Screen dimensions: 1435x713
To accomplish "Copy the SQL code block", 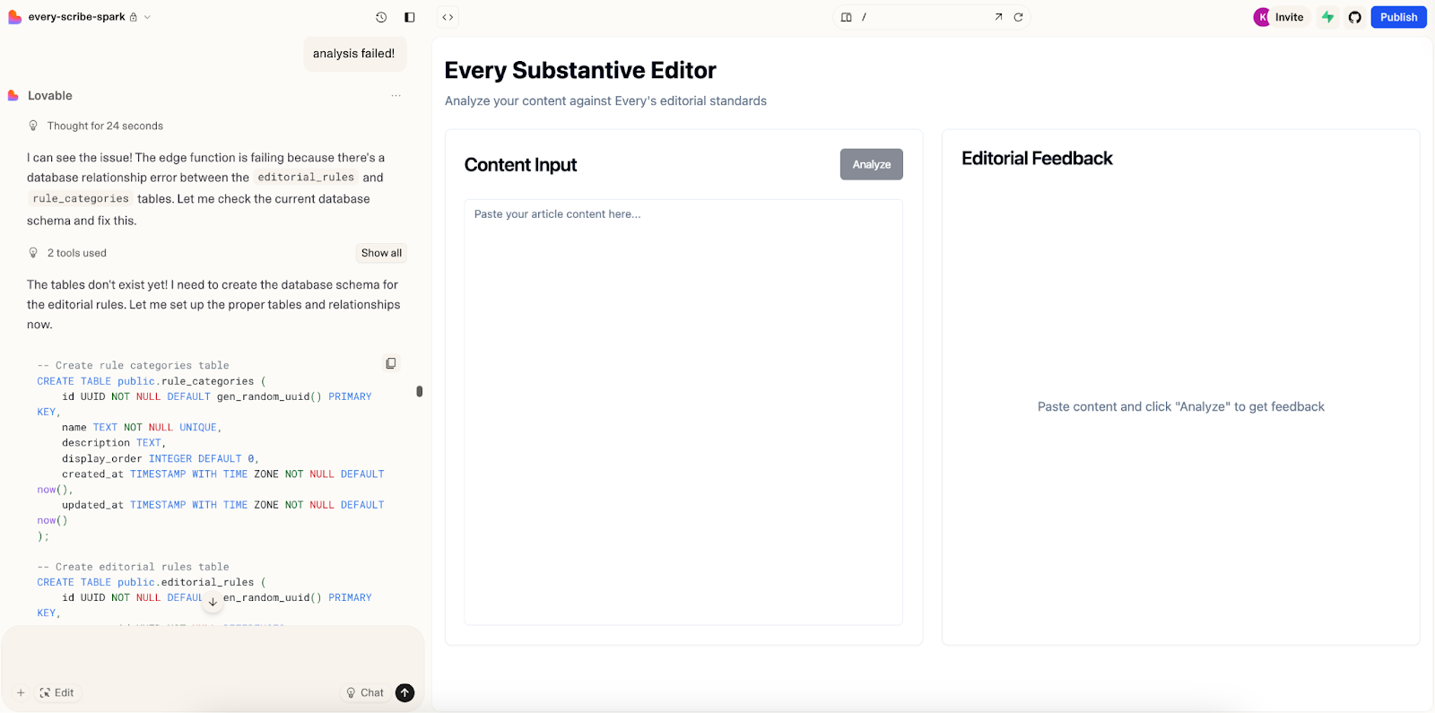I will pyautogui.click(x=391, y=363).
